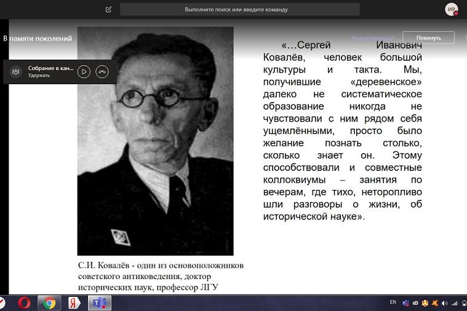Open Google Chrome from taskbar
The width and height of the screenshot is (467, 311).
[x=49, y=303]
